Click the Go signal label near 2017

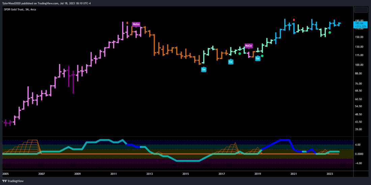click(231, 62)
